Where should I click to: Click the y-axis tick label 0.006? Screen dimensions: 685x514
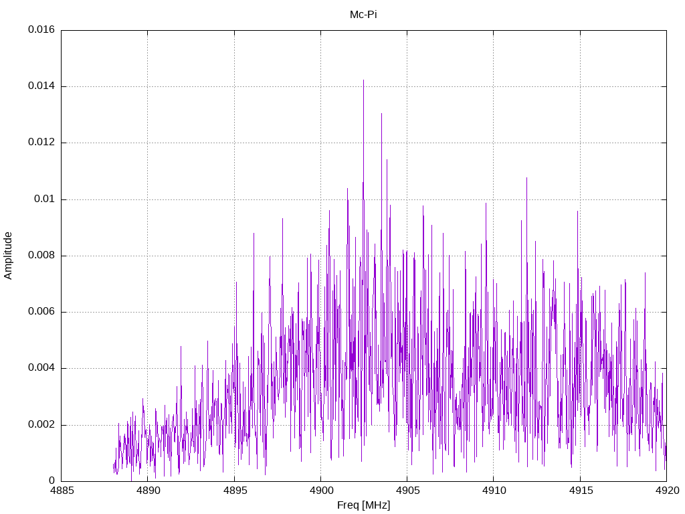(x=41, y=311)
